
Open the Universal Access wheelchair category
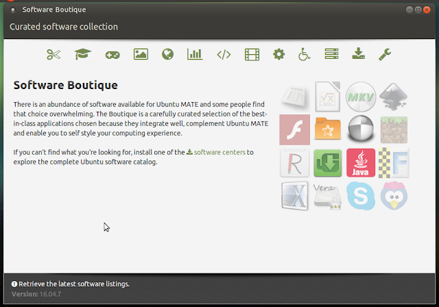pos(304,54)
